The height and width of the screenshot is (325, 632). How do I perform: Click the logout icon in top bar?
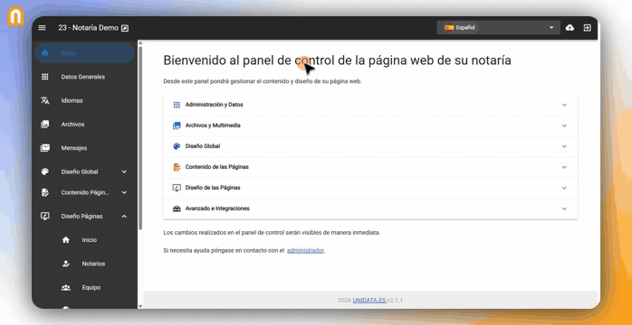pos(588,28)
